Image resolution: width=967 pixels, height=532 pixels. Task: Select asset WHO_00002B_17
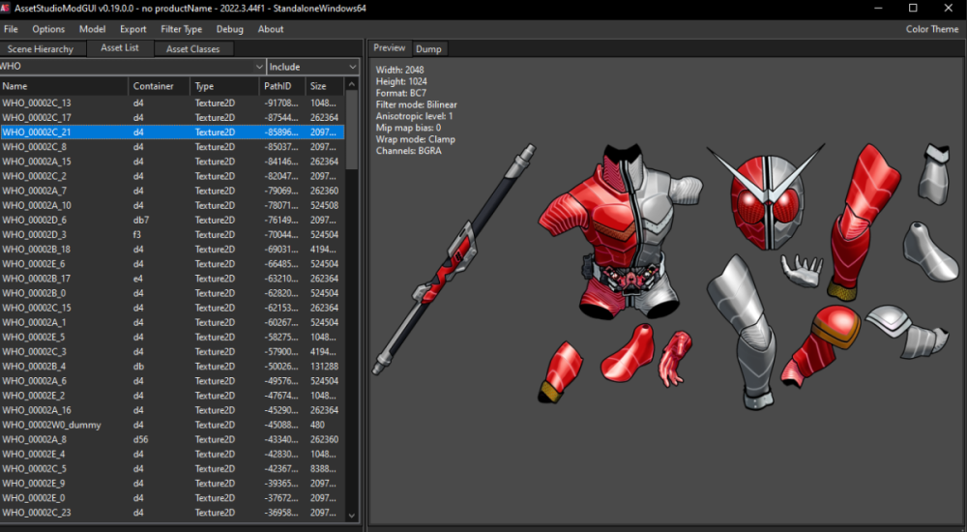[x=172, y=279]
